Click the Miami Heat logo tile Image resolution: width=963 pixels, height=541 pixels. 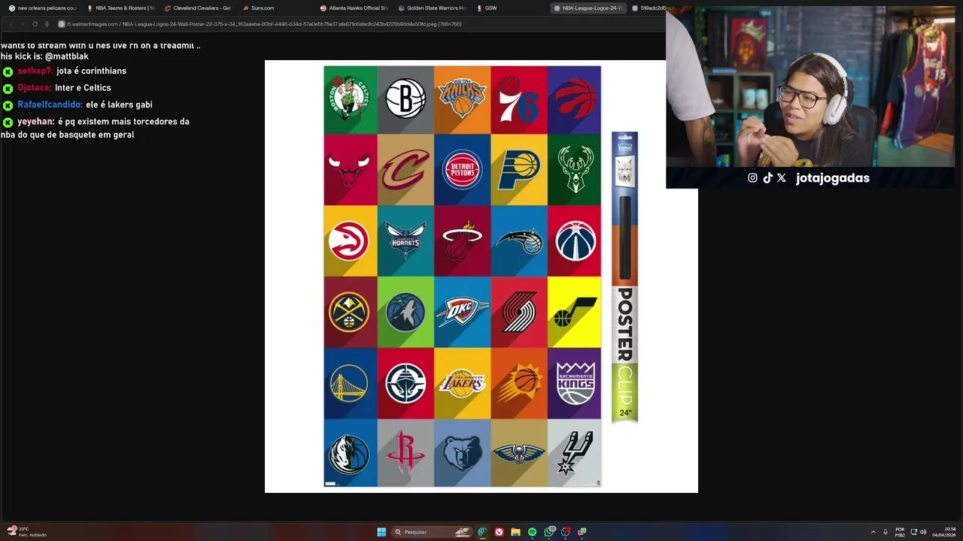[x=463, y=240]
